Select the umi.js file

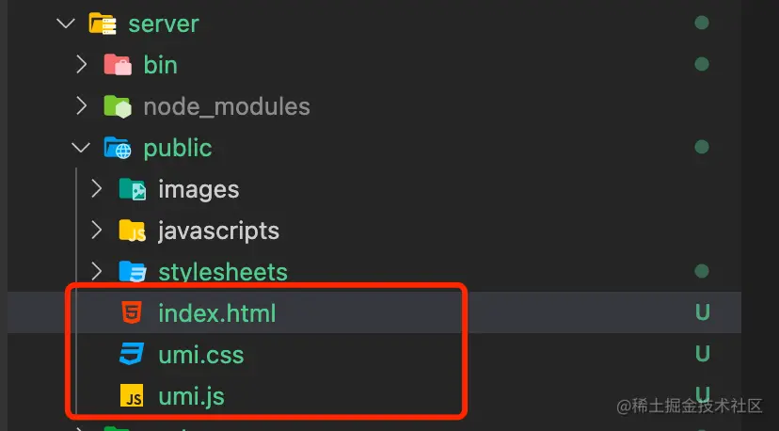click(191, 396)
